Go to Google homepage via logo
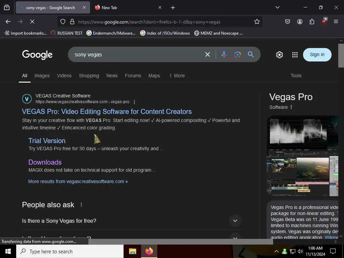The width and height of the screenshot is (344, 258). pos(37,55)
